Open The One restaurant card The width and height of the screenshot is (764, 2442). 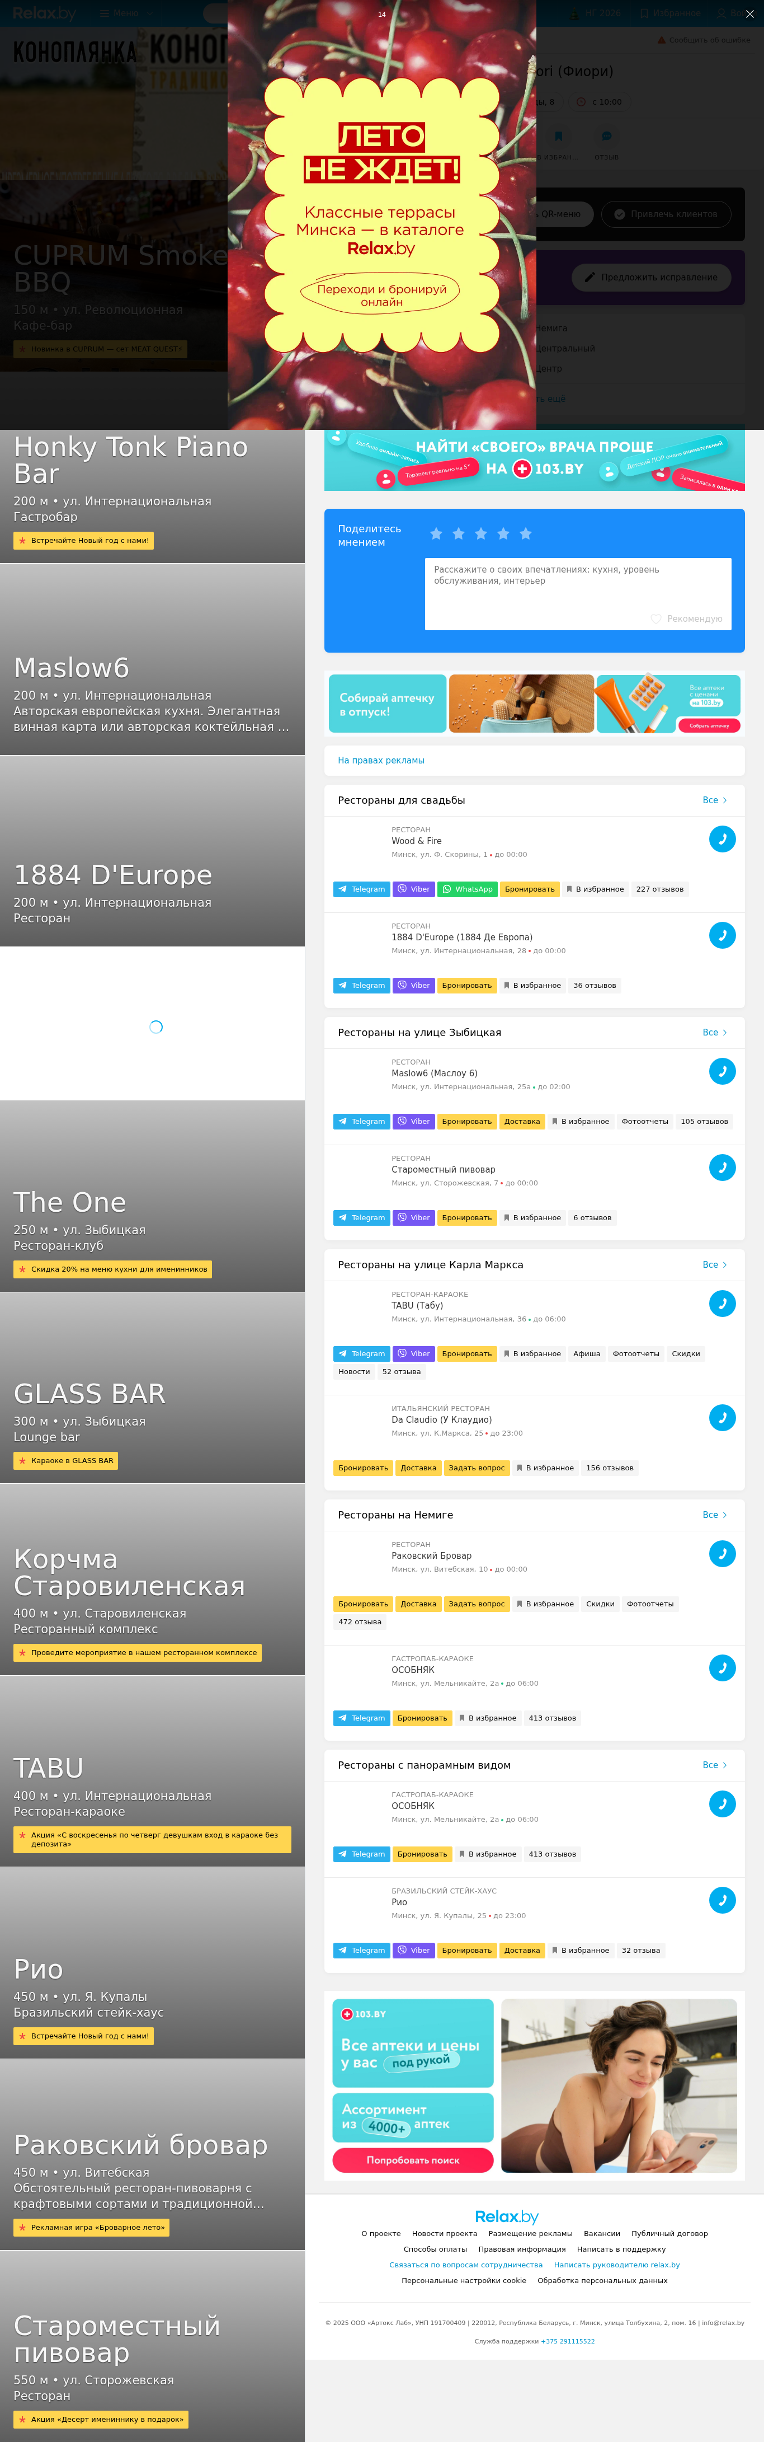coord(153,1196)
